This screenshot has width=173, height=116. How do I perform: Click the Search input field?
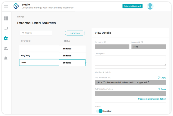[36, 33]
